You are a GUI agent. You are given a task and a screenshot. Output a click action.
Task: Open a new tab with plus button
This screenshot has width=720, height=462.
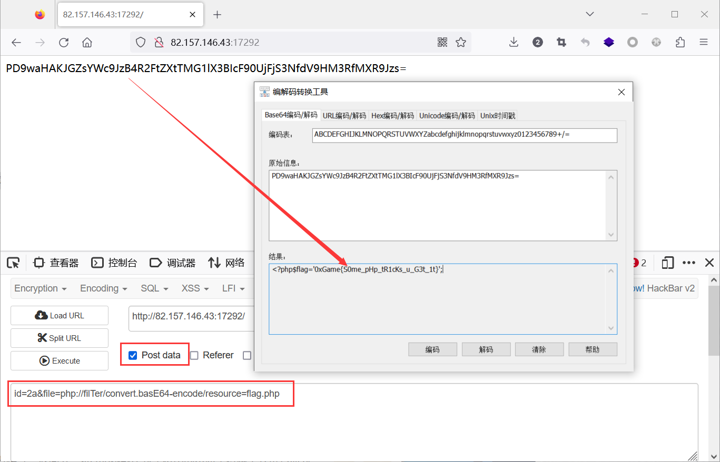tap(217, 15)
